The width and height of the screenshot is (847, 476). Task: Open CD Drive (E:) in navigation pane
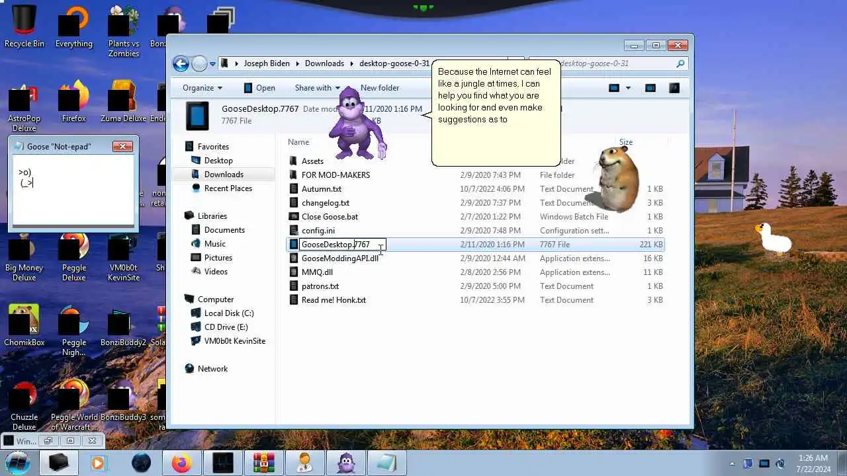(x=226, y=327)
